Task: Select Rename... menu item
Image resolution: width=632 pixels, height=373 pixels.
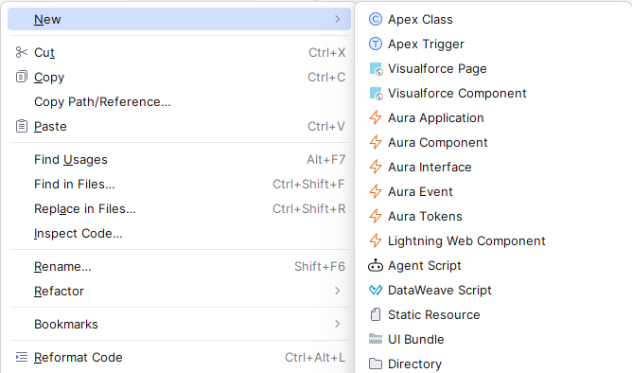Action: coord(179,267)
